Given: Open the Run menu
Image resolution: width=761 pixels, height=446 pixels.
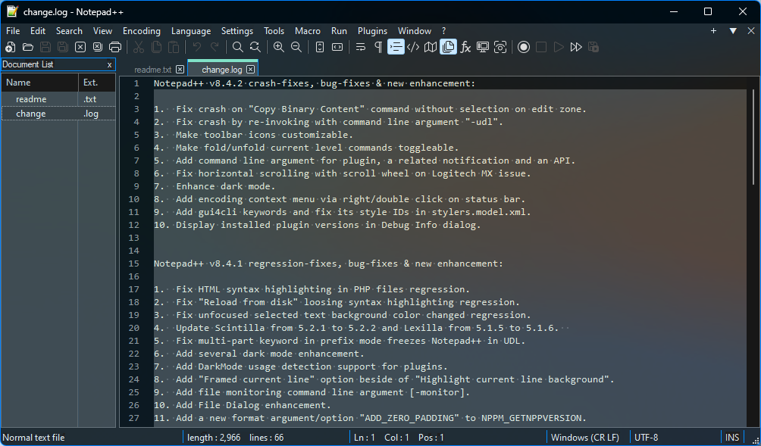Looking at the screenshot, I should [340, 31].
